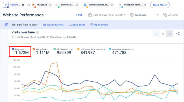Open the All traffic filter dropdown
184x102 pixels.
pyautogui.click(x=171, y=15)
